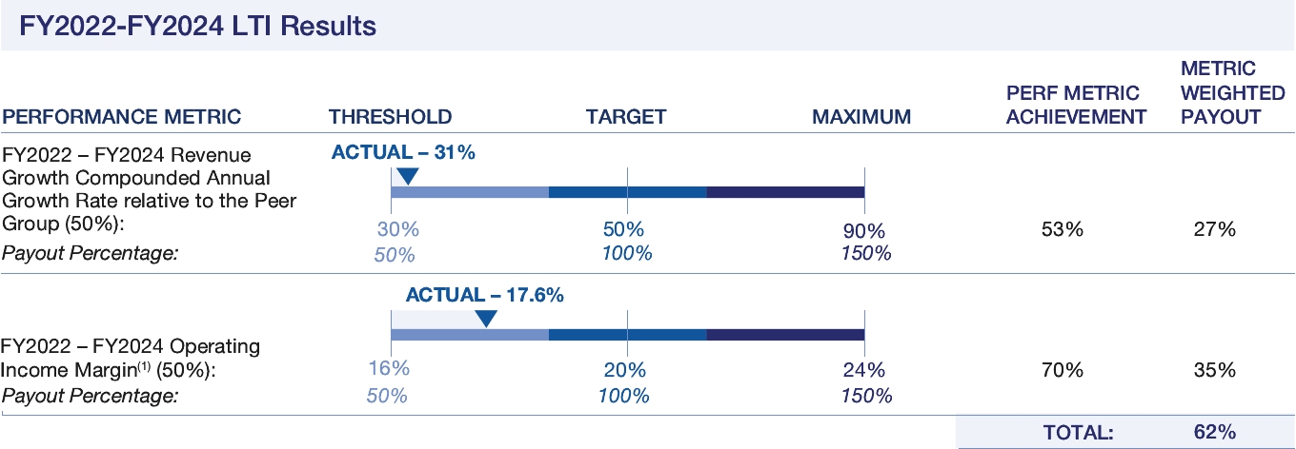1296x449 pixels.
Task: Select the PERF METRIC ACHIEVEMENT header
Action: coord(1076,105)
